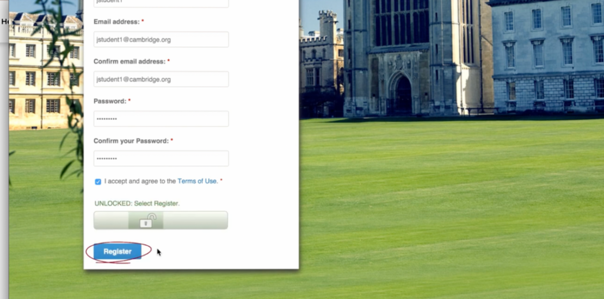Select the Password input field
The width and height of the screenshot is (604, 299).
coord(161,119)
